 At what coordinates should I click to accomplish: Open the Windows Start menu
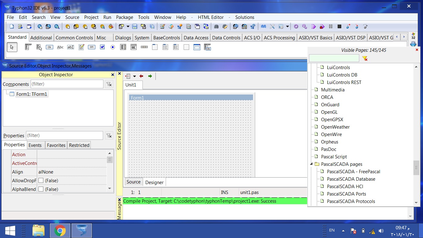click(x=10, y=231)
